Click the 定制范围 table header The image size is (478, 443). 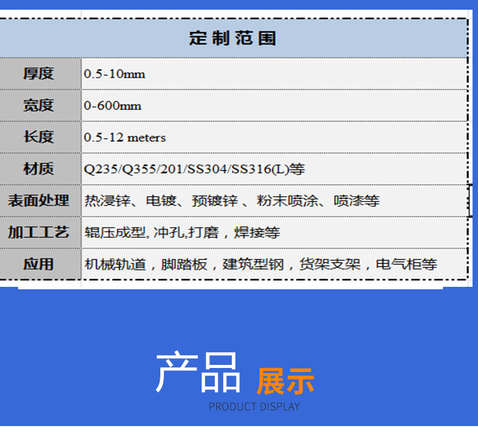coord(232,38)
